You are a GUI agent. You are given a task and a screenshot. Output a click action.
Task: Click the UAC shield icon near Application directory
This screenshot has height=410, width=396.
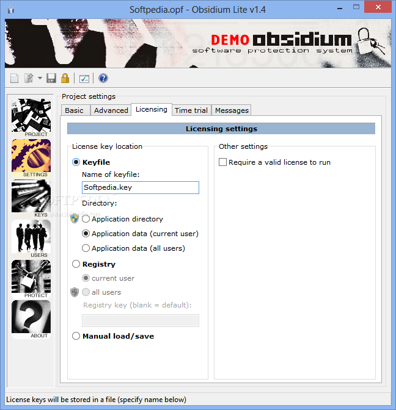[x=75, y=218]
